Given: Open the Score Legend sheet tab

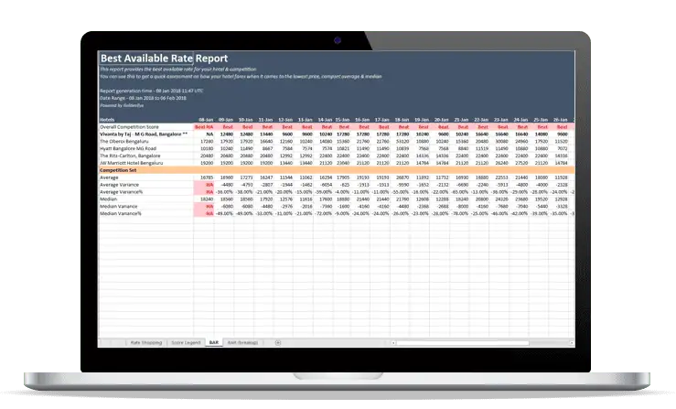Looking at the screenshot, I should pyautogui.click(x=184, y=342).
